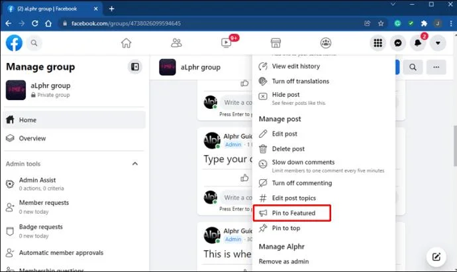The image size is (457, 272).
Task: Open Watch videos icon with 9+ badge
Action: [x=227, y=42]
